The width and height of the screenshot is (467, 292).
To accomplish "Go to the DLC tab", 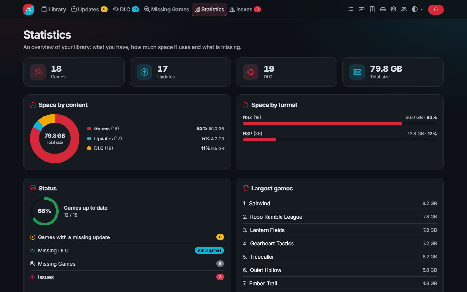I will coord(126,9).
